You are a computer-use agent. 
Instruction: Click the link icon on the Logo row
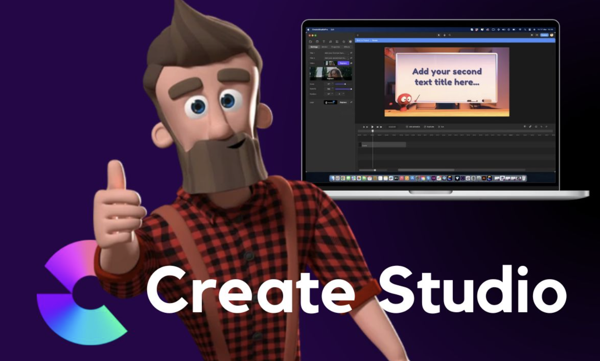pos(351,102)
